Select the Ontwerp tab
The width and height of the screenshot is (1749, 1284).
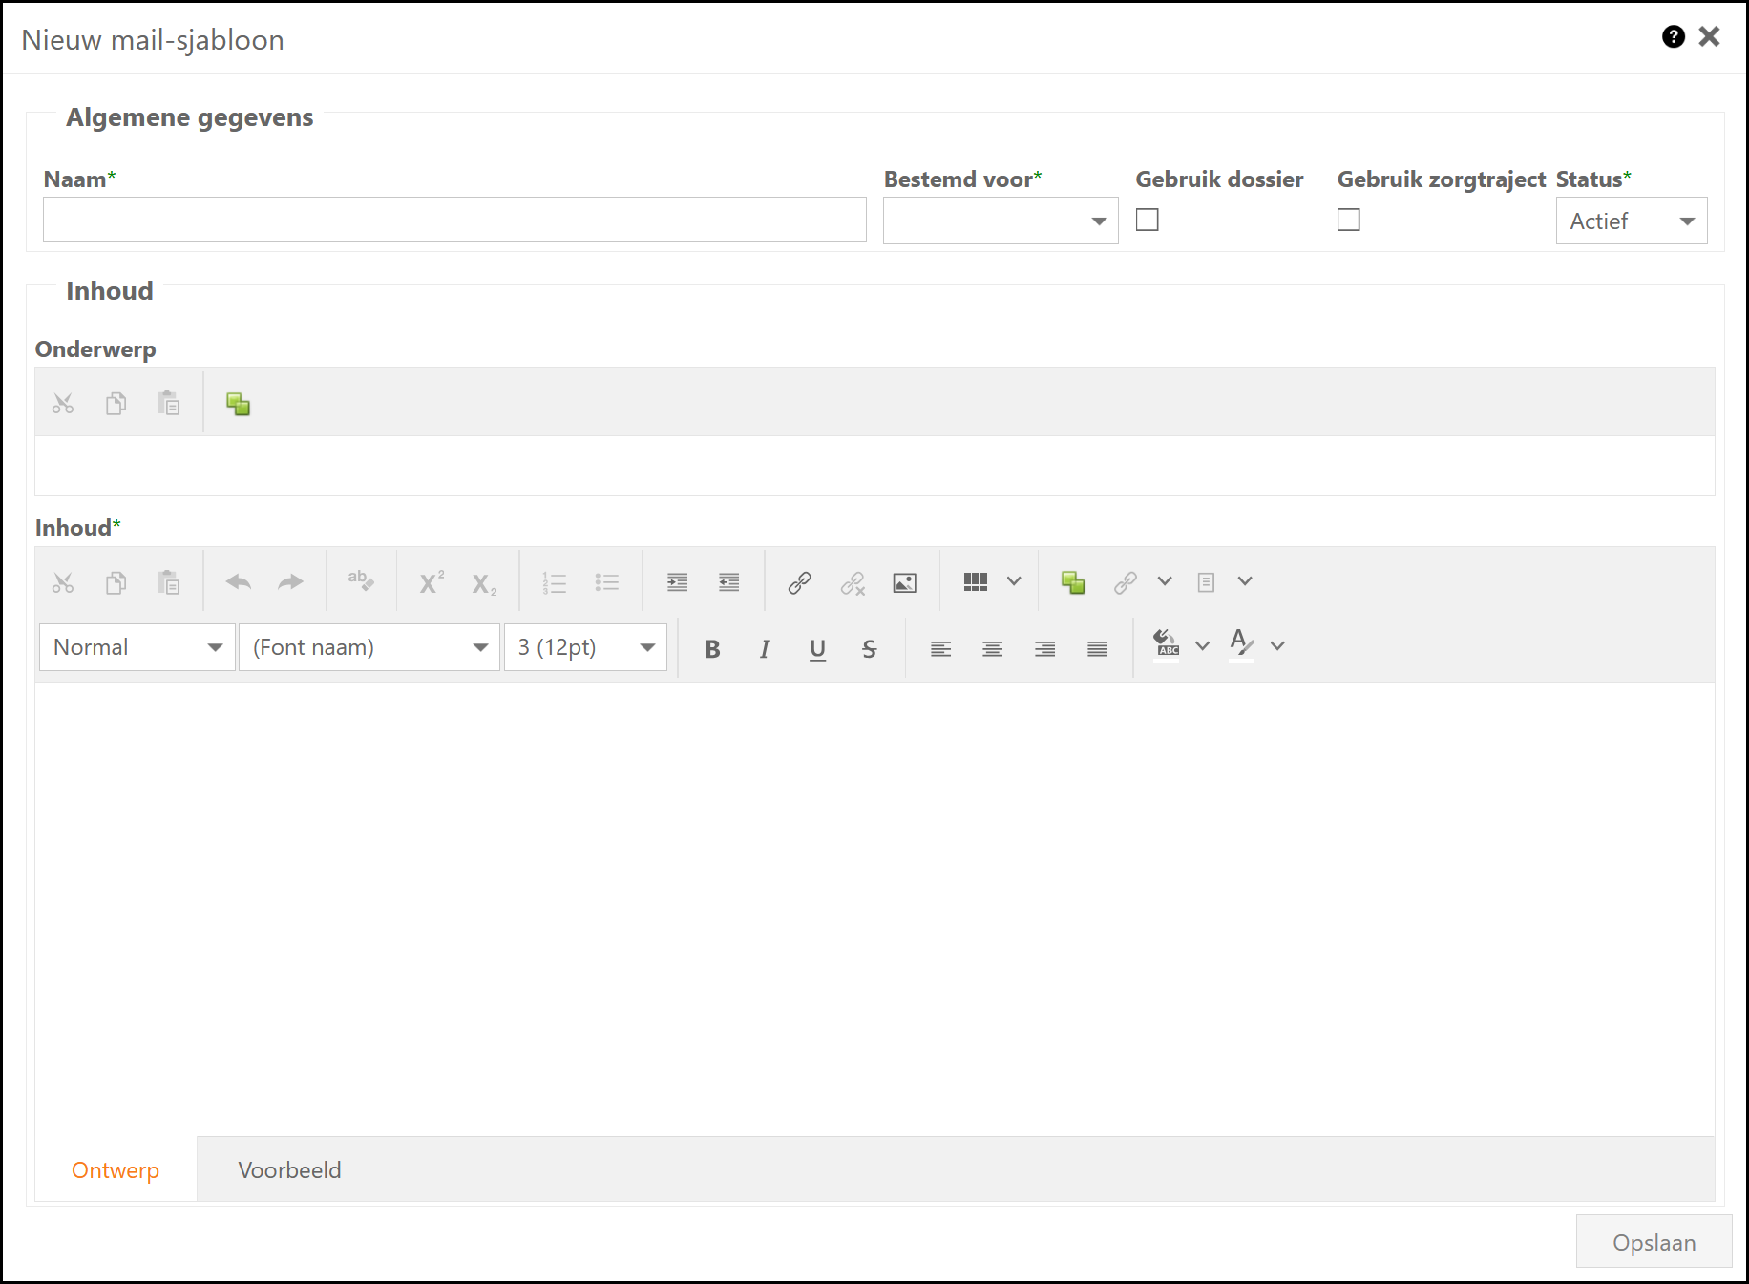coord(116,1169)
